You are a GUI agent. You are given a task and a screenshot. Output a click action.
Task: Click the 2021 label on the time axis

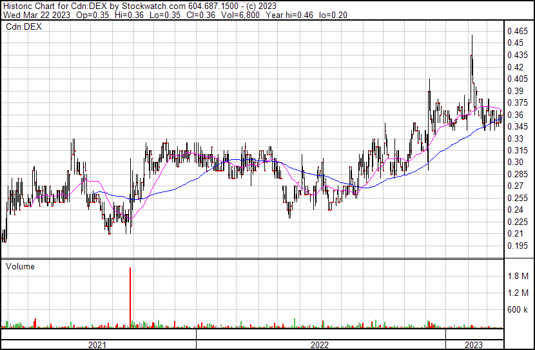point(97,345)
